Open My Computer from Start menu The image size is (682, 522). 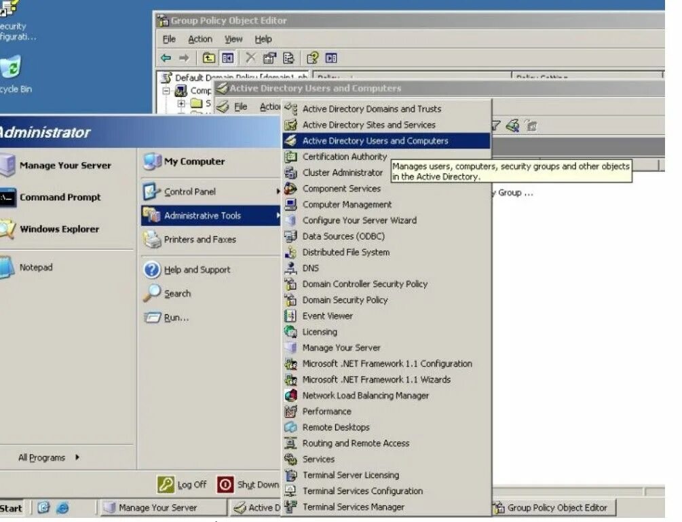(210, 162)
